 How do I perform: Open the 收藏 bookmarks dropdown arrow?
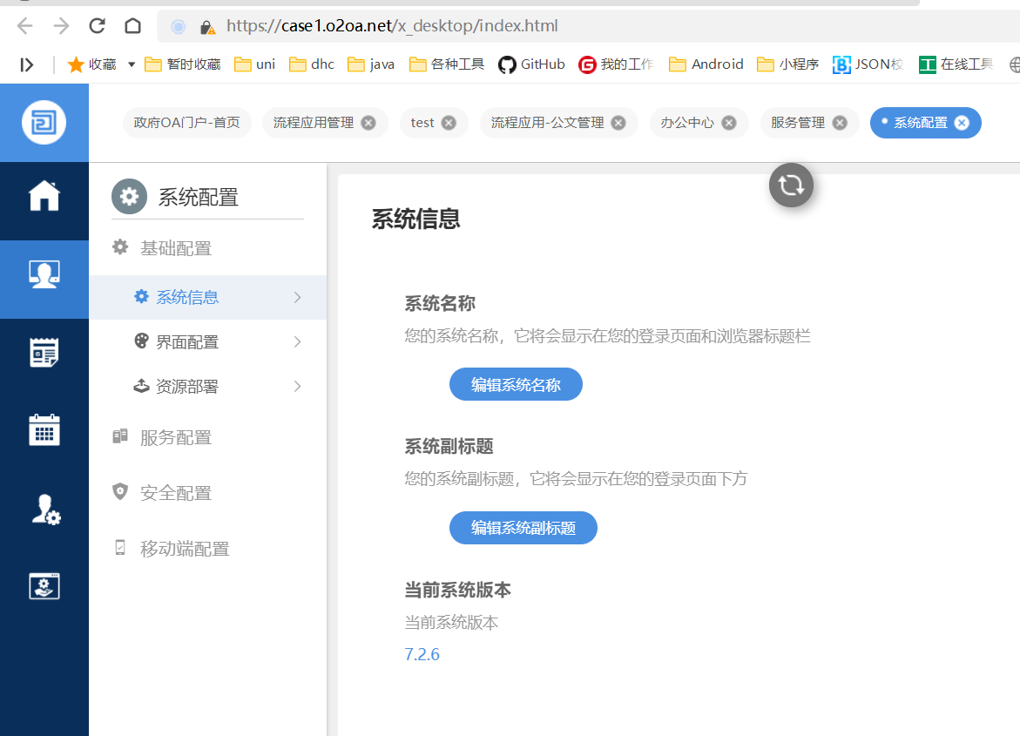(x=132, y=64)
